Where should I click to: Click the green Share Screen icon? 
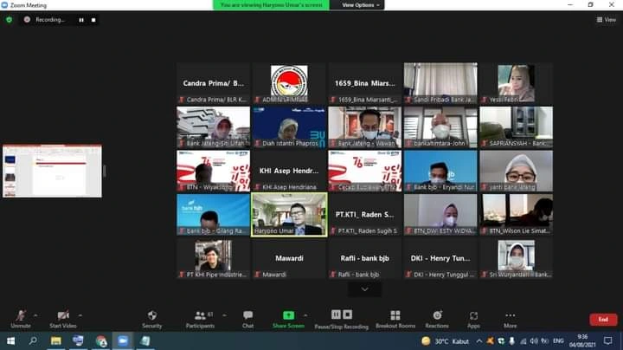coord(288,315)
